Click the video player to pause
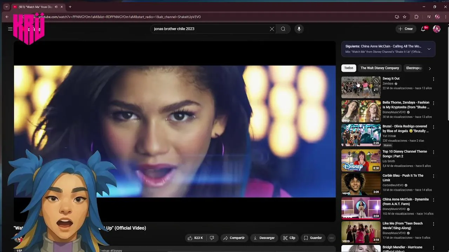This screenshot has width=449, height=252. (175, 131)
